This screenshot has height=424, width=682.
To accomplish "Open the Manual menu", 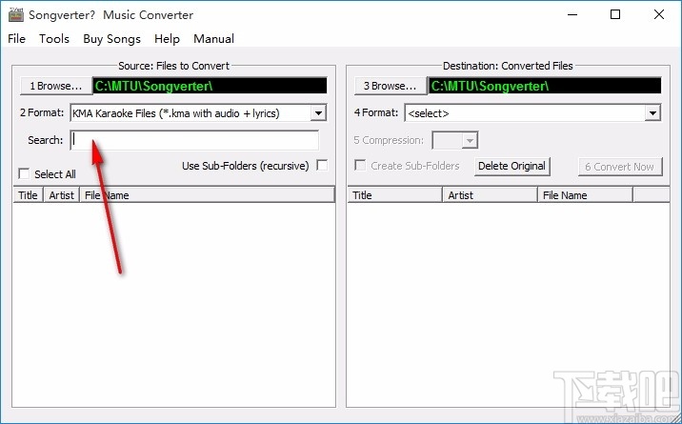I will click(x=213, y=39).
